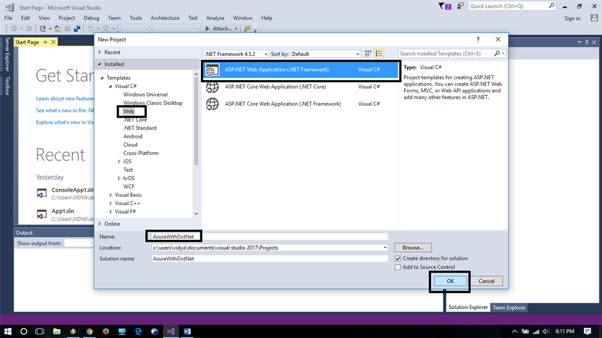Open Word from the taskbar
The height and width of the screenshot is (338, 602).
click(187, 331)
